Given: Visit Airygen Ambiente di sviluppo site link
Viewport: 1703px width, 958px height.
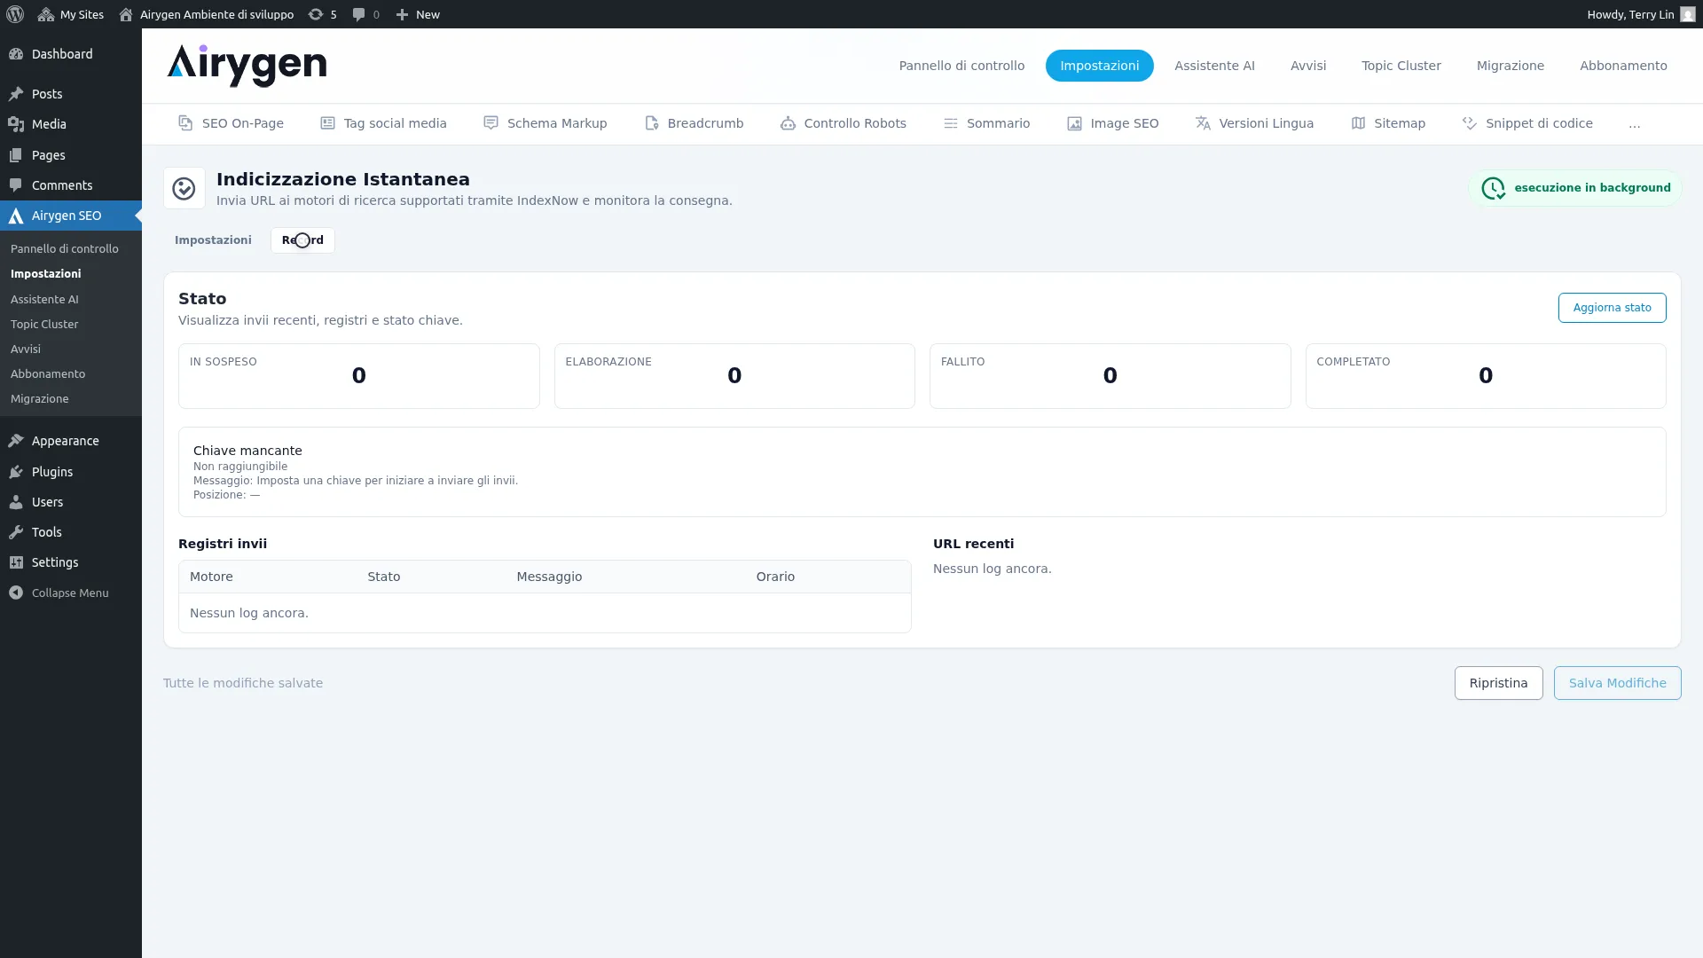Looking at the screenshot, I should point(207,14).
